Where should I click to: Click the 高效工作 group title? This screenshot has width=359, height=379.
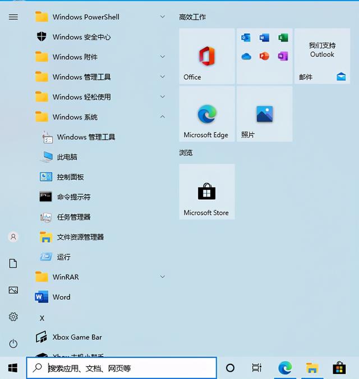point(192,17)
